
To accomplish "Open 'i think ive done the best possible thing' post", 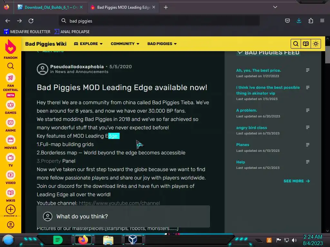I will click(x=268, y=90).
